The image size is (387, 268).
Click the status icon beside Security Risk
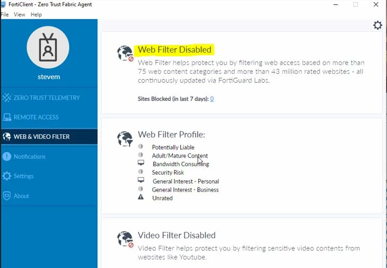140,171
